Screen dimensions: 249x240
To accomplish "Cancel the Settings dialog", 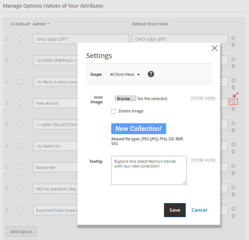I will (x=199, y=210).
